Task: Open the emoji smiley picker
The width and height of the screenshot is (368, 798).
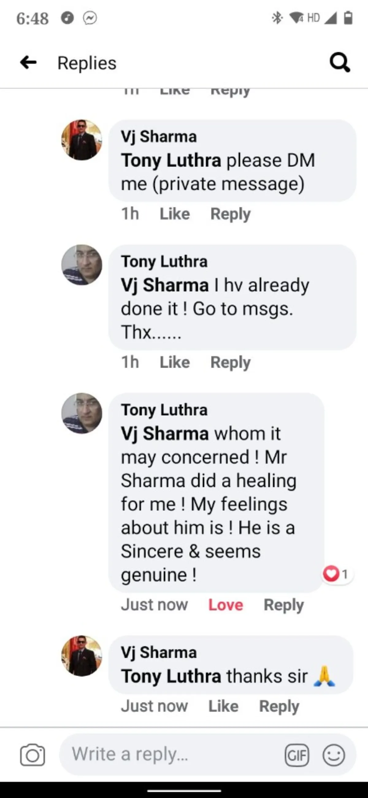Action: 334,755
